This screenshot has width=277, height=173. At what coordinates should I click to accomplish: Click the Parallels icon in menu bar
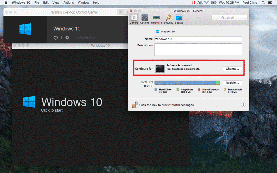[x=194, y=3]
